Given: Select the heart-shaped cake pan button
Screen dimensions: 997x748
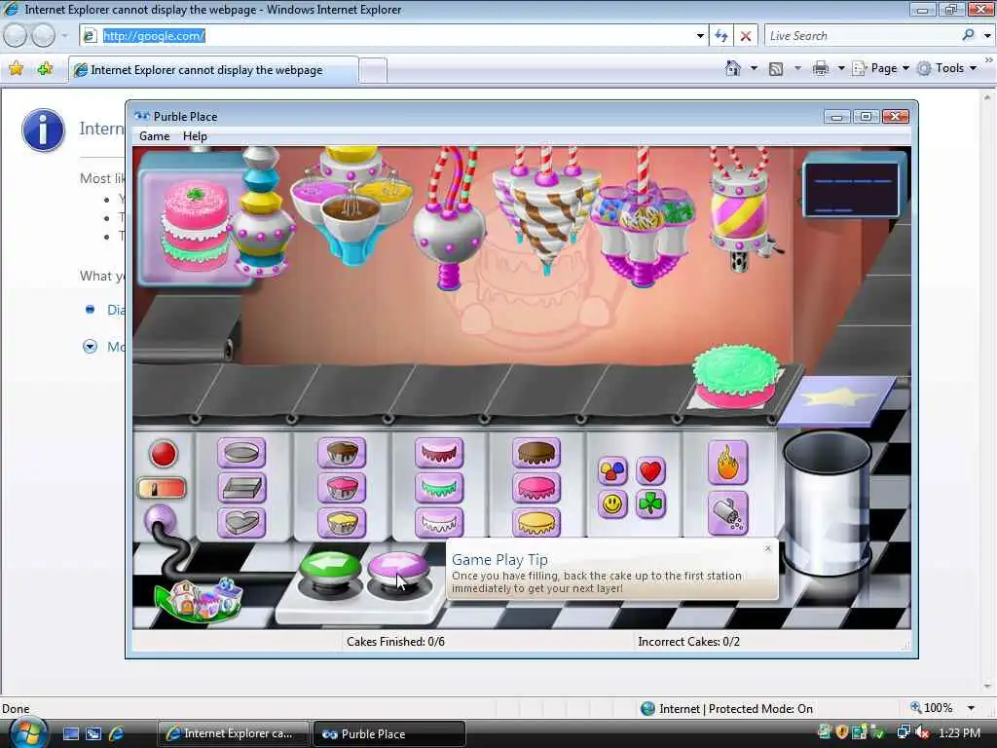Looking at the screenshot, I should tap(241, 523).
